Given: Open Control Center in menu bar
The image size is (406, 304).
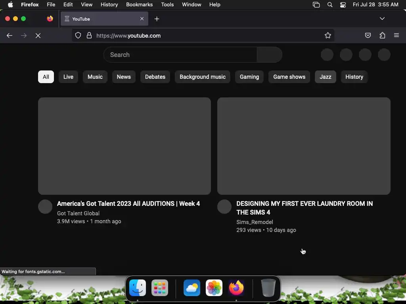Looking at the screenshot, I should click(x=343, y=5).
